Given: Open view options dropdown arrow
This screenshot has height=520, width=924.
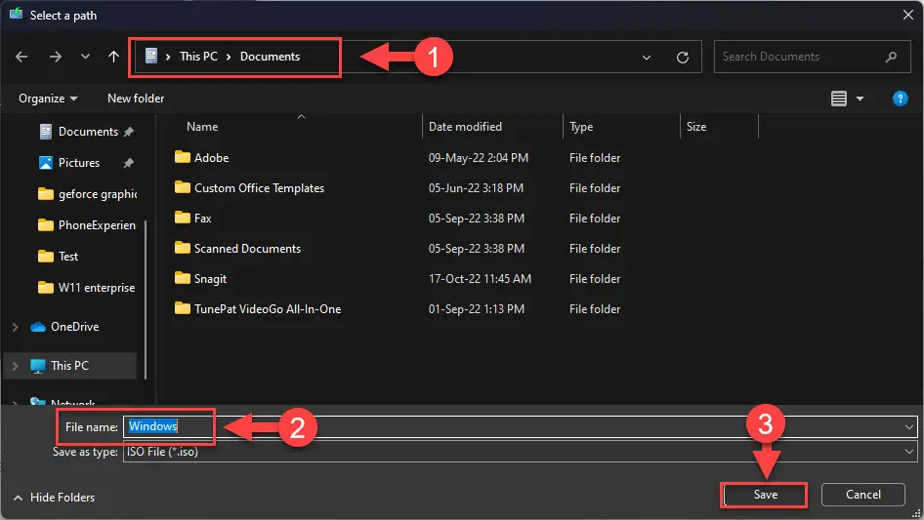Looking at the screenshot, I should (860, 99).
